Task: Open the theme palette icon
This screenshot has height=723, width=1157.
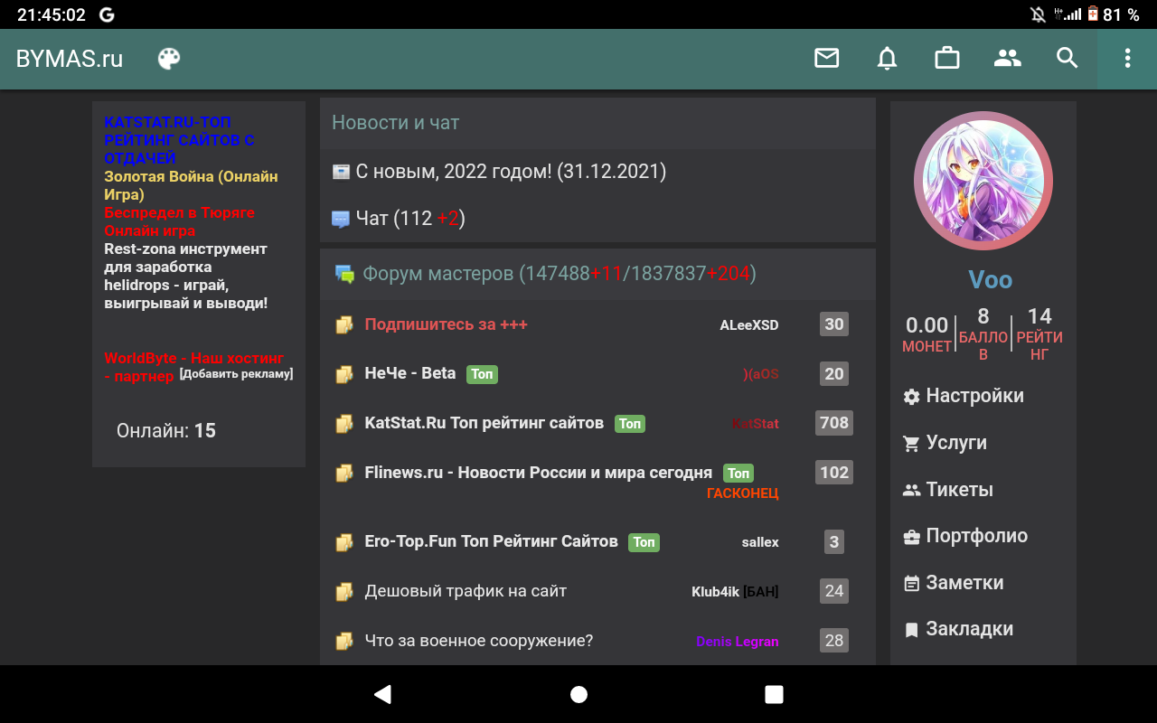Action: (x=169, y=59)
